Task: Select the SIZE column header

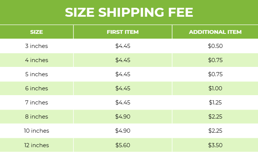Action: click(x=36, y=32)
